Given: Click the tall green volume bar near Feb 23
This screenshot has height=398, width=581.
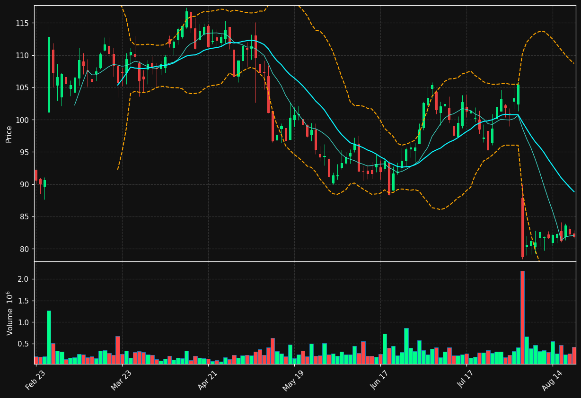Looking at the screenshot, I should [x=49, y=337].
